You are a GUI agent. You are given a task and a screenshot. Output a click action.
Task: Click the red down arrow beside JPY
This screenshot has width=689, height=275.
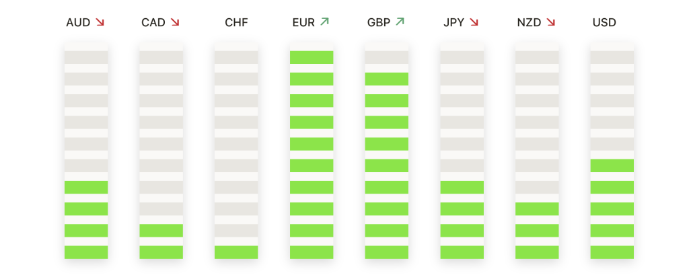[474, 22]
